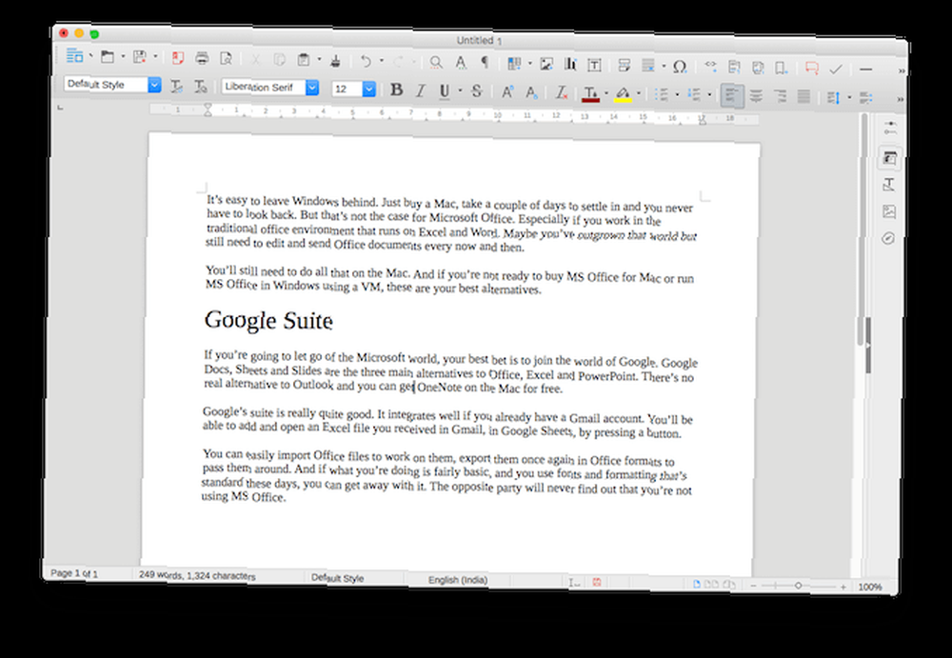Screen dimensions: 952x658
Task: Center align the text
Action: pos(756,96)
